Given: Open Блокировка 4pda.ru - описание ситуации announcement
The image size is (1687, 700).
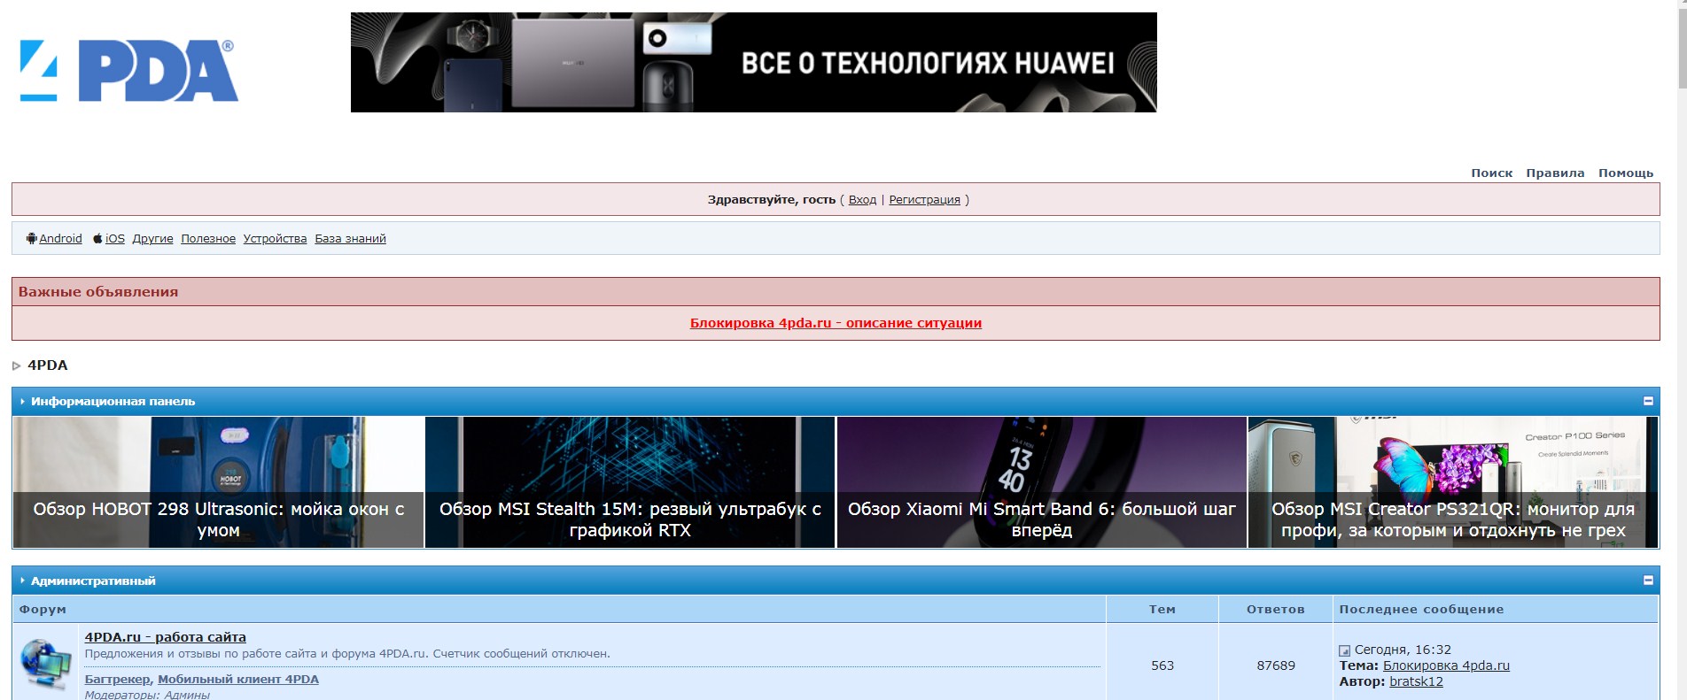Looking at the screenshot, I should [x=836, y=323].
